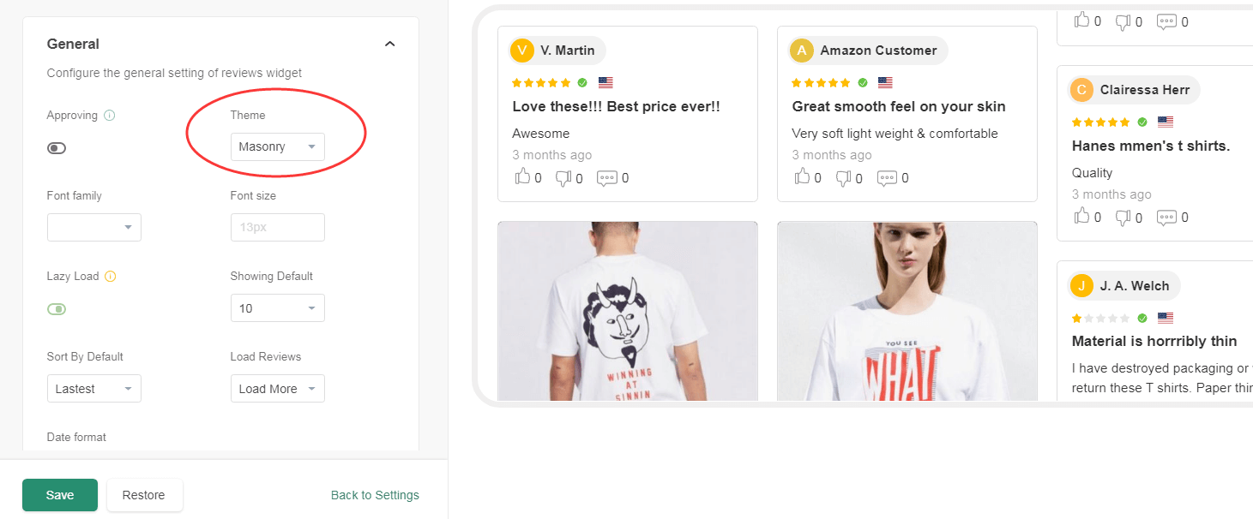Click thumbs-up icon on Clairessa Herr review
The height and width of the screenshot is (519, 1253).
pyautogui.click(x=1082, y=217)
